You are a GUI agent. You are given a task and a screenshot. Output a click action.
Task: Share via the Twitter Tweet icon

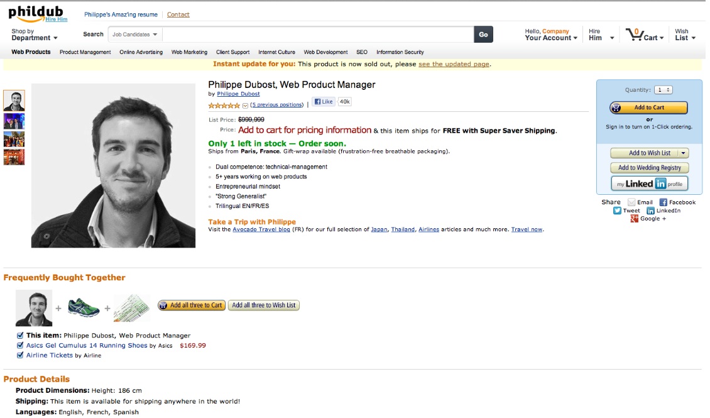pos(617,211)
